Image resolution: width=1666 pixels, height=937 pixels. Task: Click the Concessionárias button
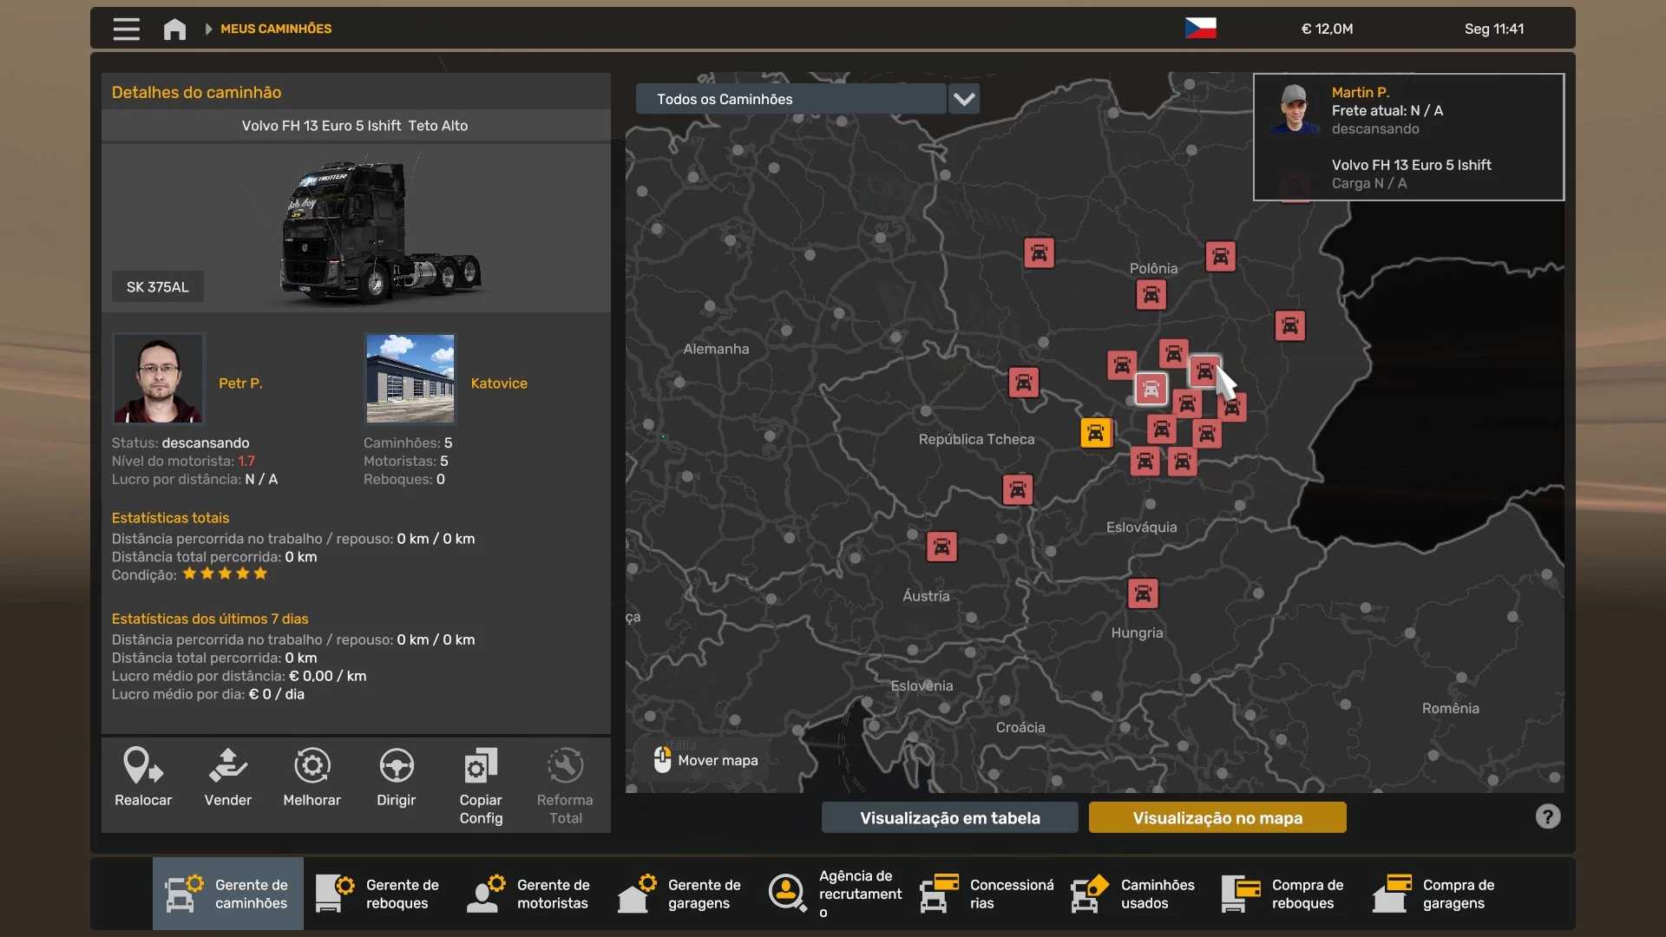987,893
